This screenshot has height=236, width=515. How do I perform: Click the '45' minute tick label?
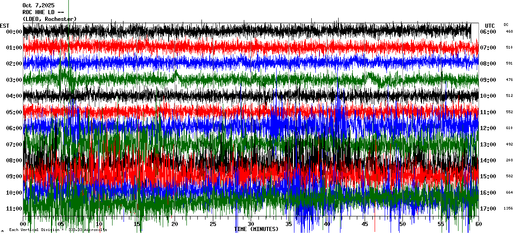click(x=365, y=224)
